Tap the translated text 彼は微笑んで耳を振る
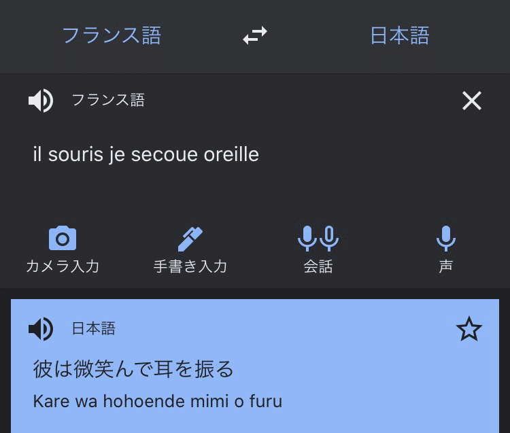The height and width of the screenshot is (433, 510). [133, 369]
